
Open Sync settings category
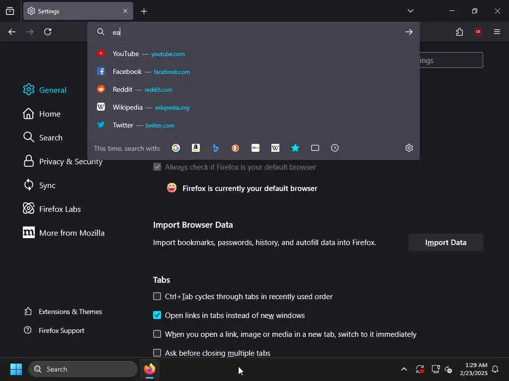pos(39,185)
